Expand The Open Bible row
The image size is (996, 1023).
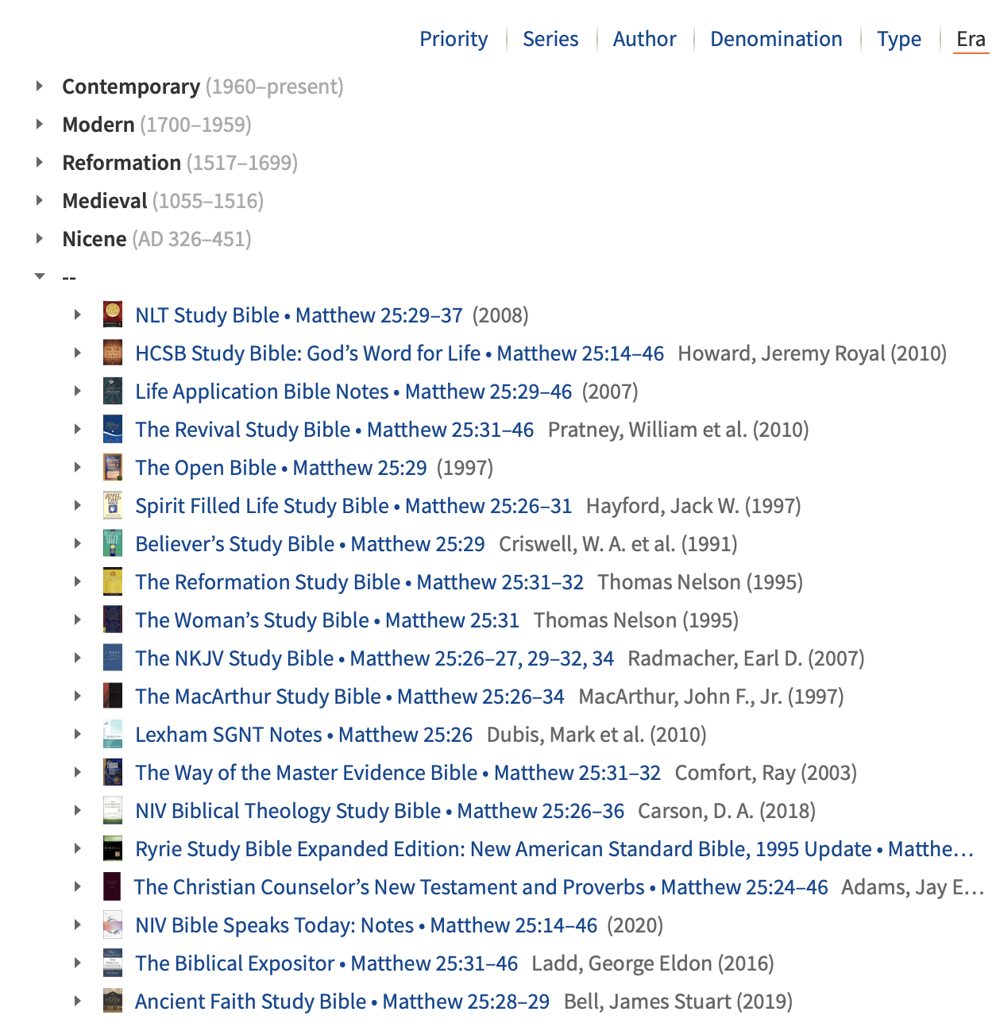[77, 467]
